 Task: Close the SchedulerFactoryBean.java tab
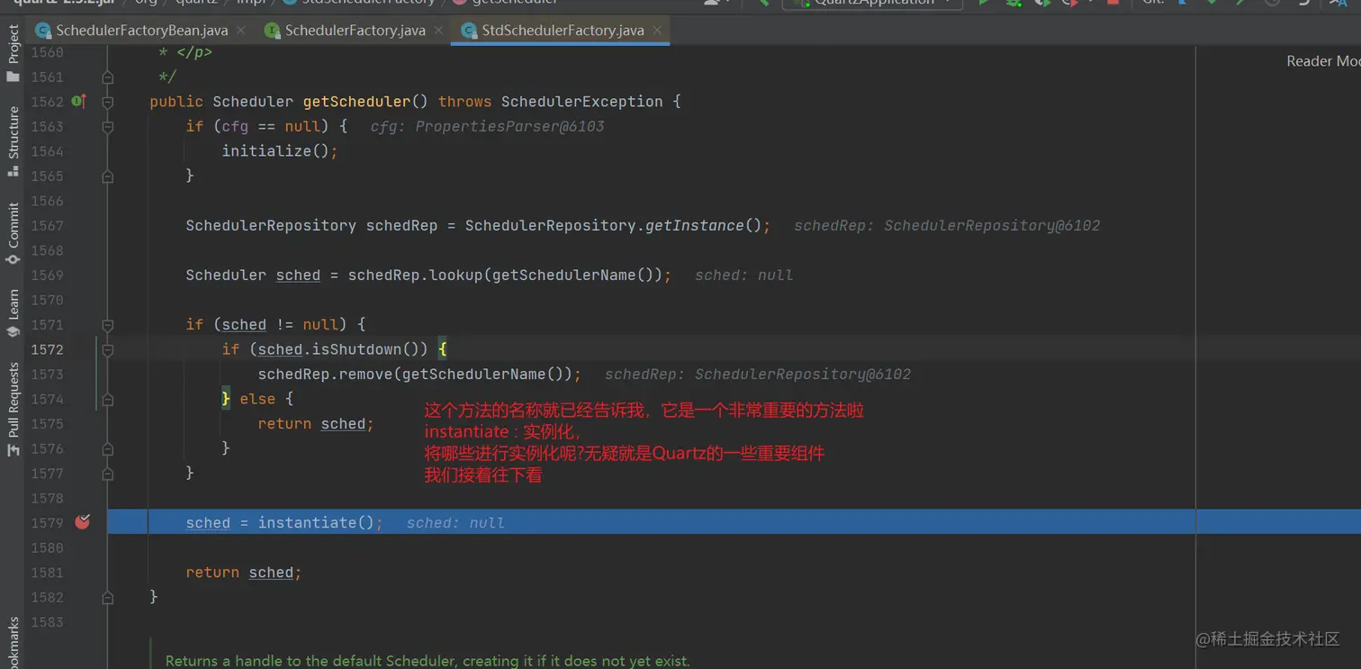[241, 30]
